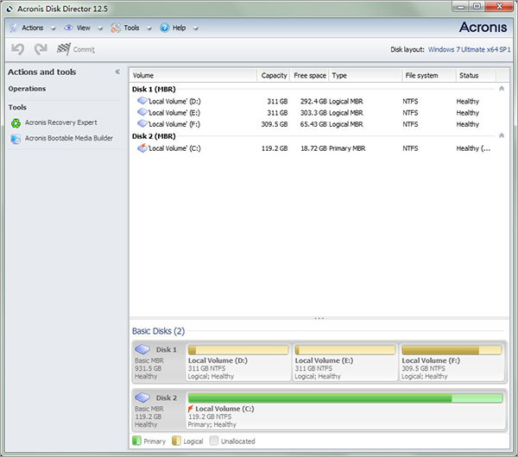
Task: Open the Actions menu
Action: click(33, 28)
